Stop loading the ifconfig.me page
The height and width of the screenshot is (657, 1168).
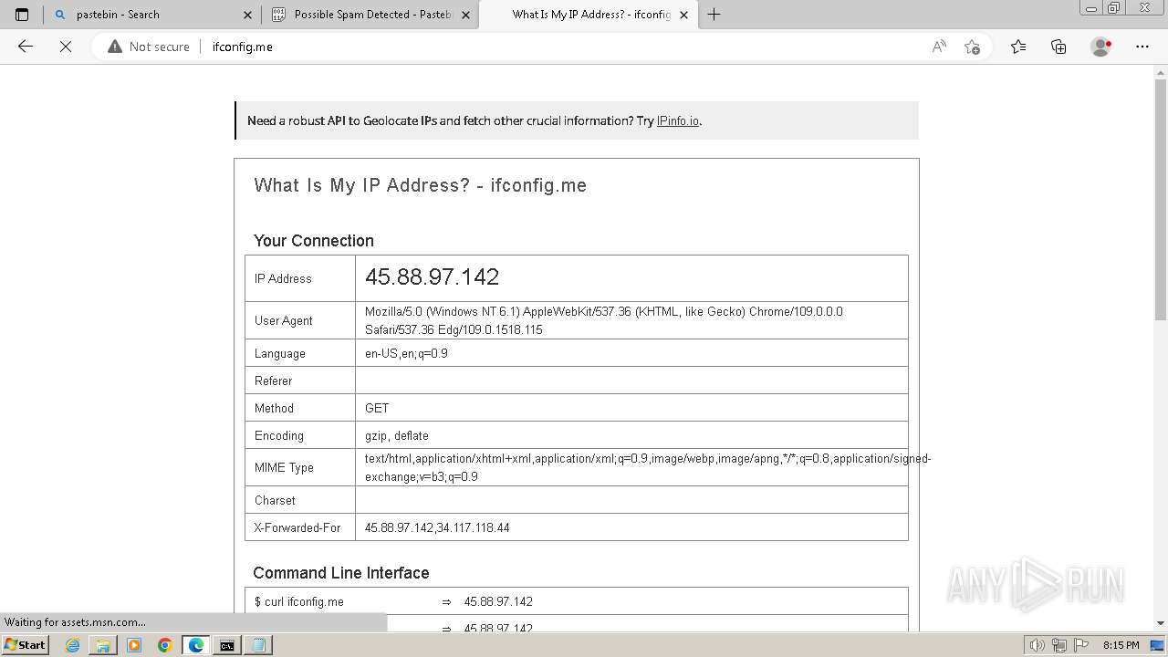(66, 47)
